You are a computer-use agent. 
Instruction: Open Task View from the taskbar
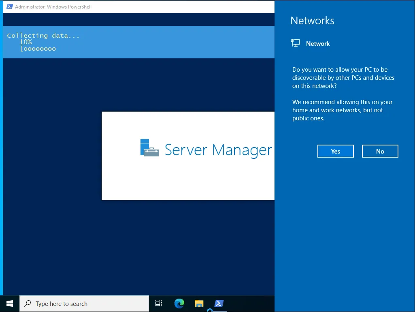[x=159, y=303]
